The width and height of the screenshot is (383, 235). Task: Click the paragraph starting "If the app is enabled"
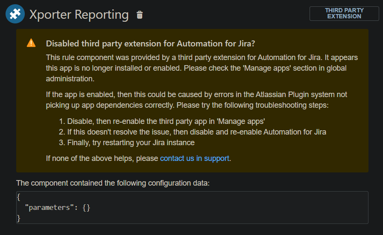196,100
